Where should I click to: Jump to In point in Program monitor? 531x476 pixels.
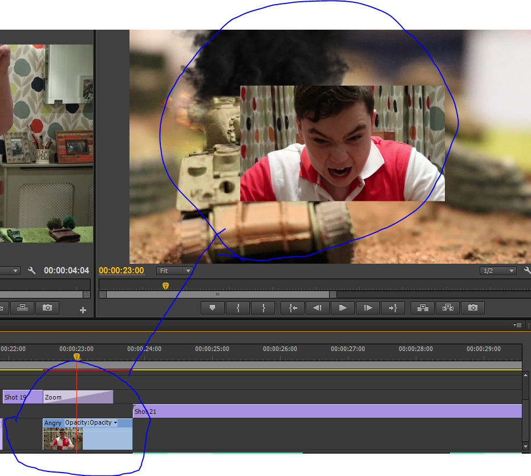[293, 308]
